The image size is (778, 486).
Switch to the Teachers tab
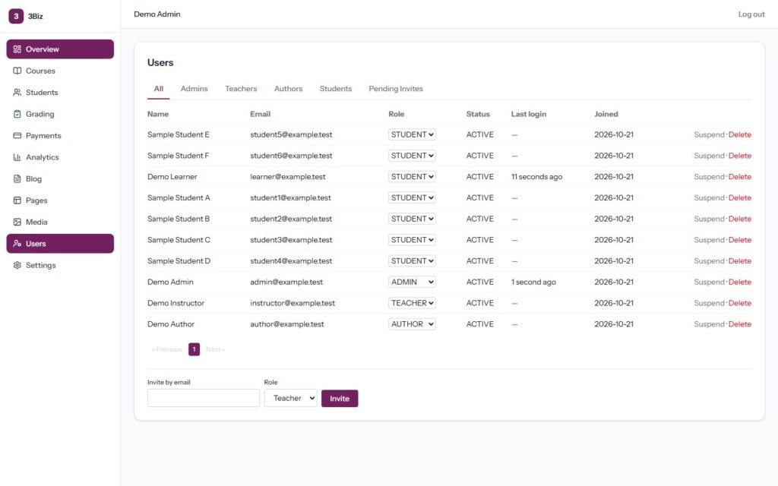pyautogui.click(x=241, y=89)
